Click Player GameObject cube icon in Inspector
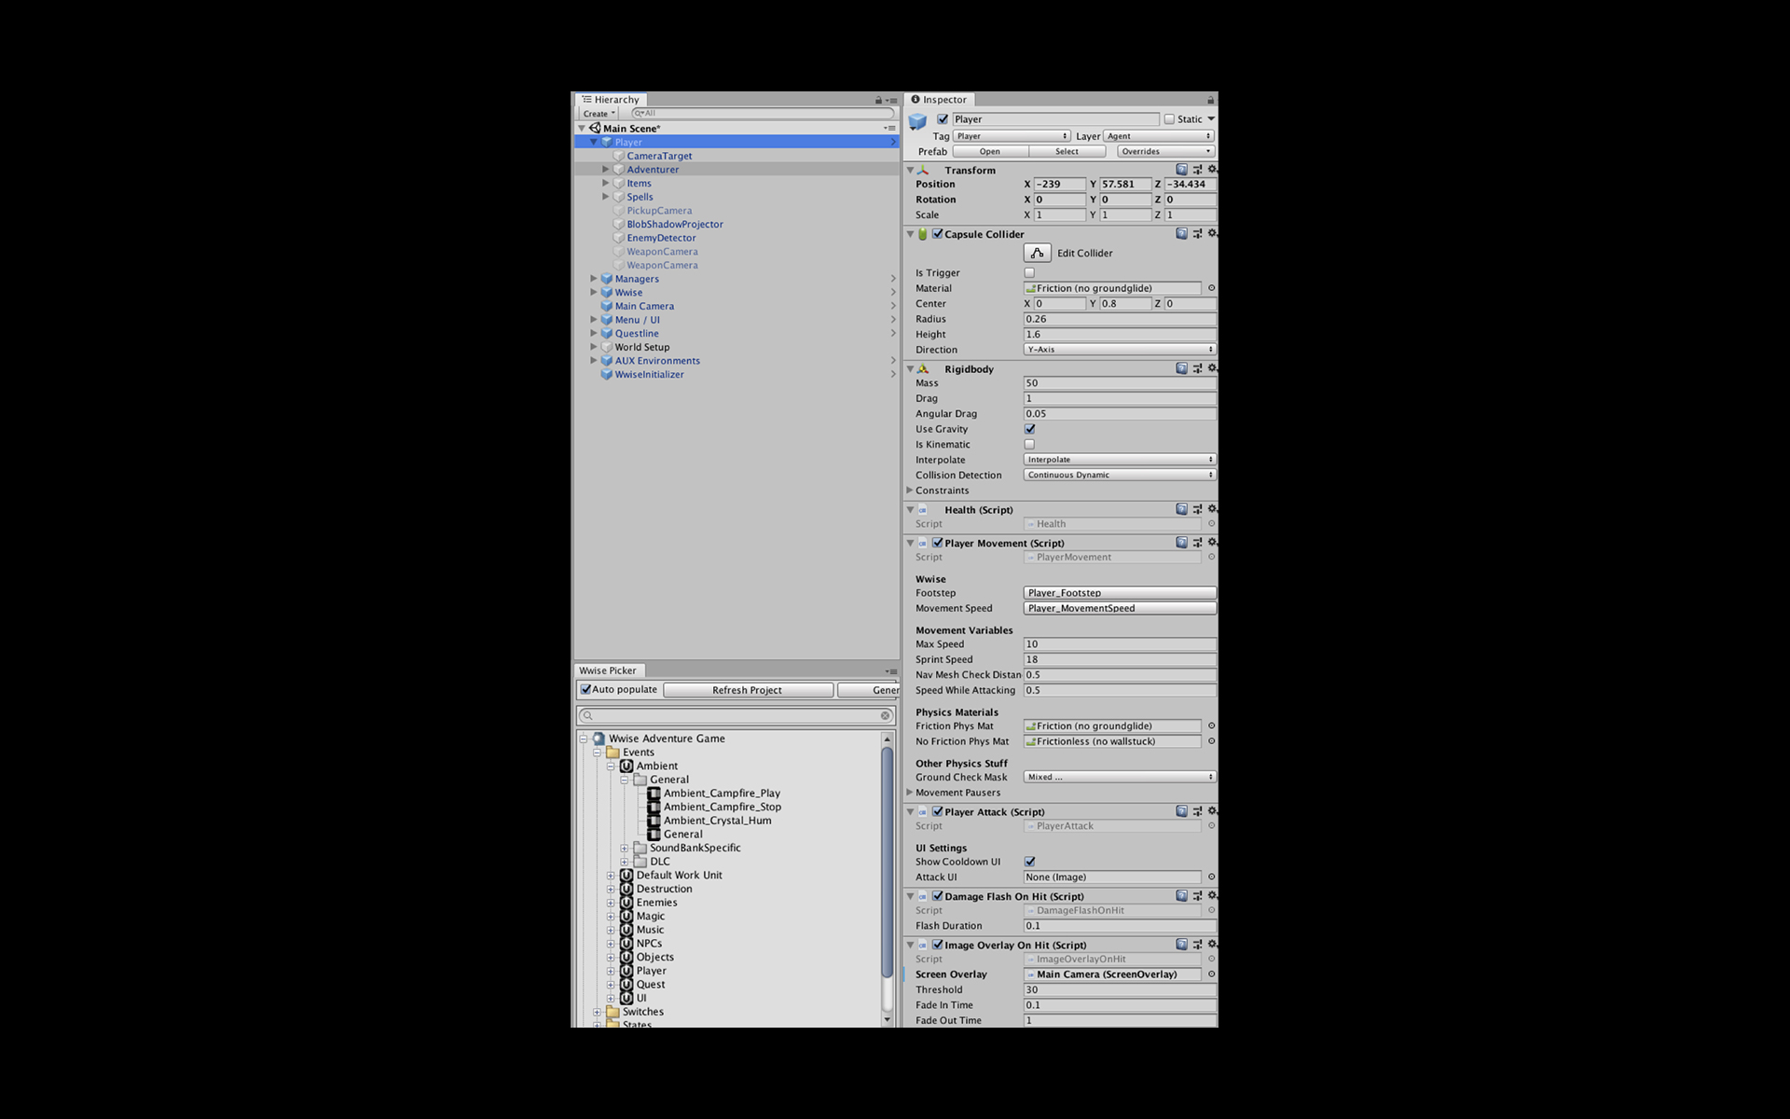This screenshot has height=1119, width=1790. (917, 121)
